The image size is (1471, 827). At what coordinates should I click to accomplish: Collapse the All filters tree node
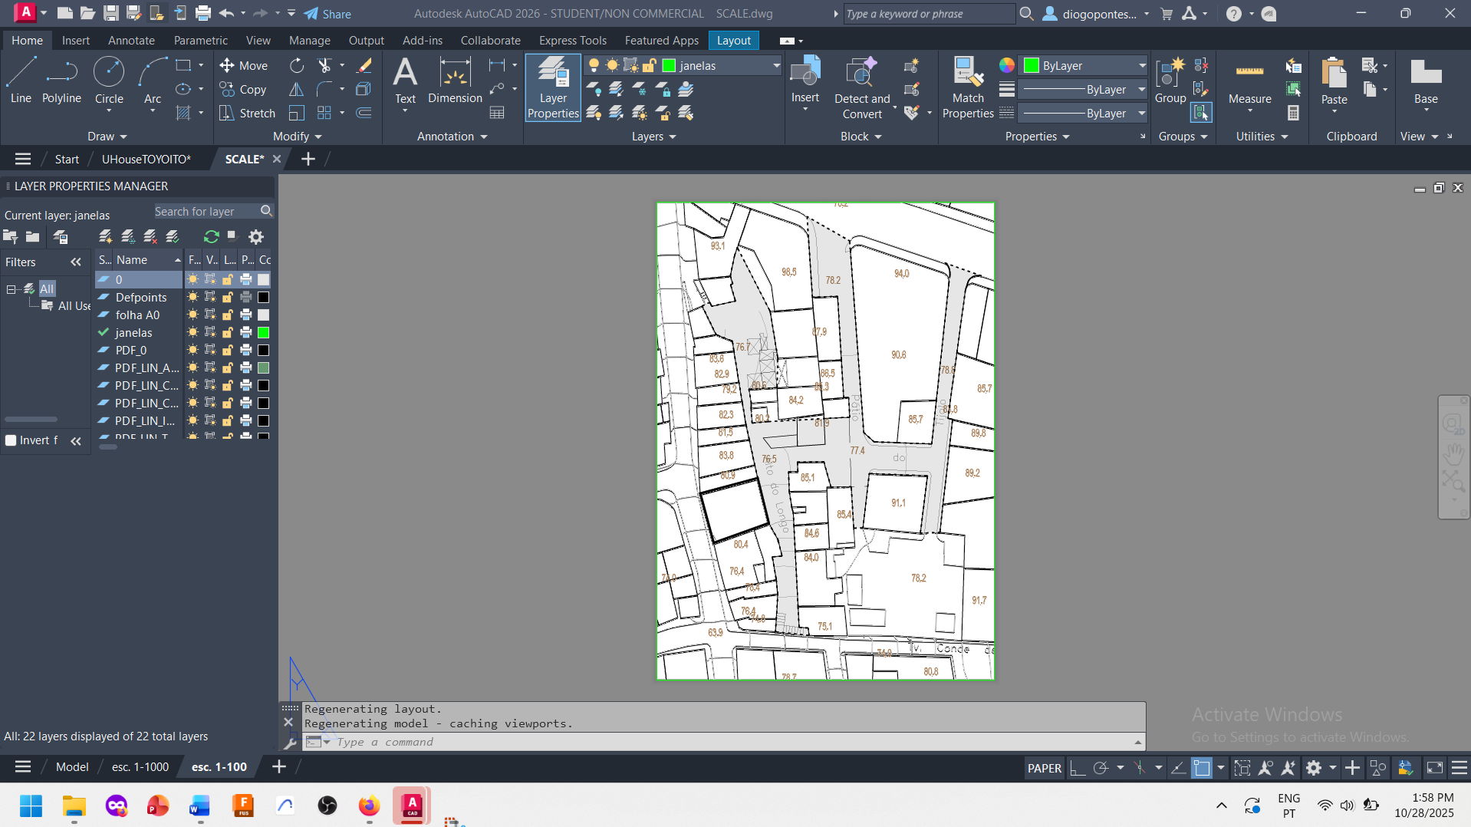11,289
